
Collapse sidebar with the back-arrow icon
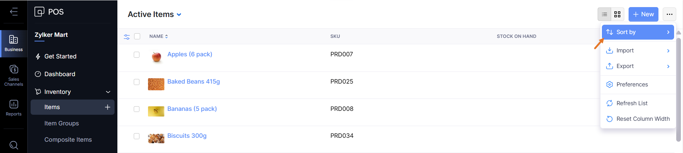[14, 12]
